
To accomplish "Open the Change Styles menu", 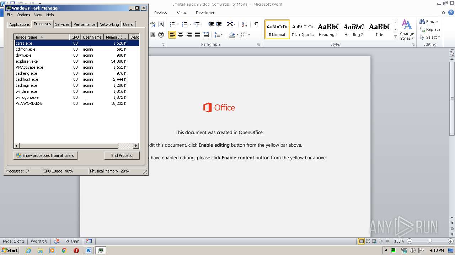I will point(407,30).
